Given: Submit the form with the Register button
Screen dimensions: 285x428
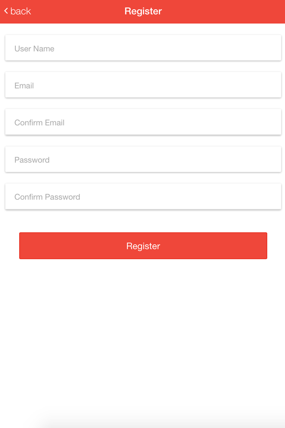Looking at the screenshot, I should point(143,246).
